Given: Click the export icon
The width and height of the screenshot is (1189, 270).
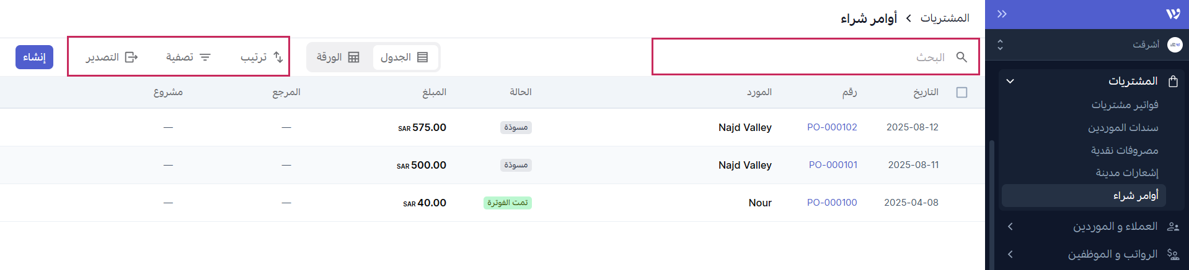Looking at the screenshot, I should point(131,57).
